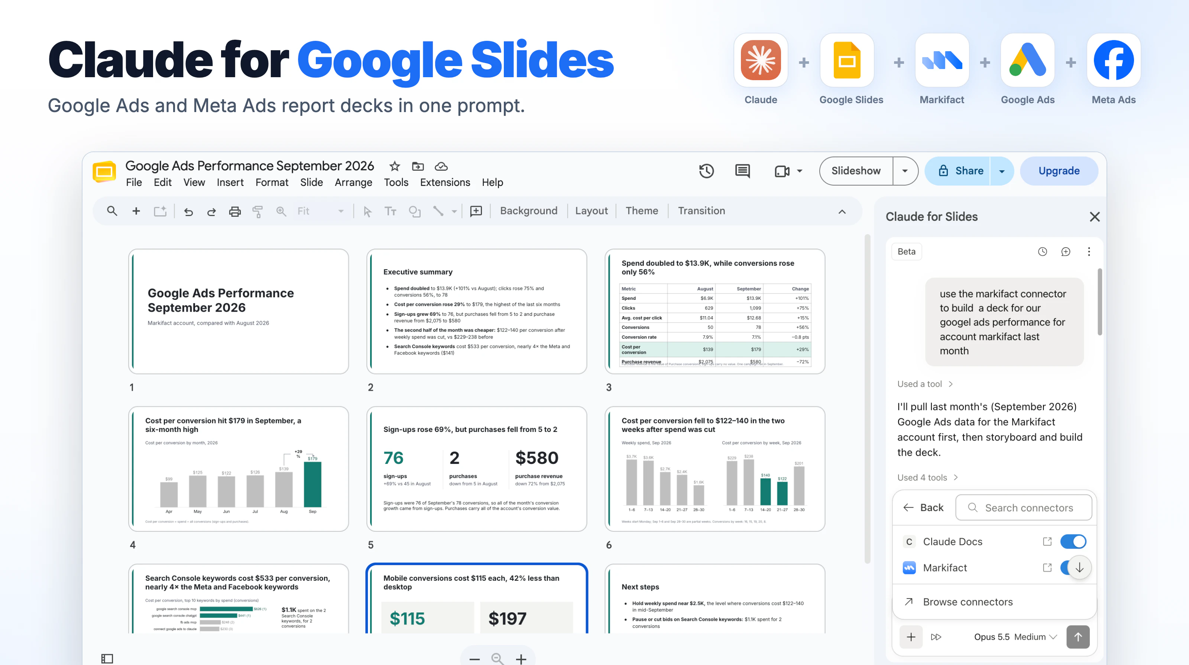Image resolution: width=1189 pixels, height=665 pixels.
Task: Expand the Used 4 tools details
Action: [x=927, y=478]
